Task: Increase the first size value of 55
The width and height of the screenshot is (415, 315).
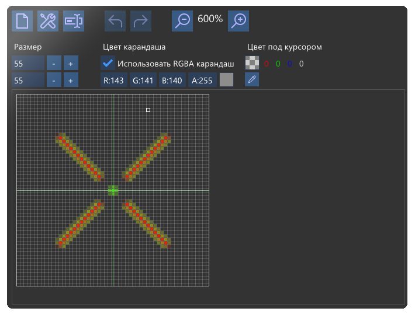Action: point(71,63)
